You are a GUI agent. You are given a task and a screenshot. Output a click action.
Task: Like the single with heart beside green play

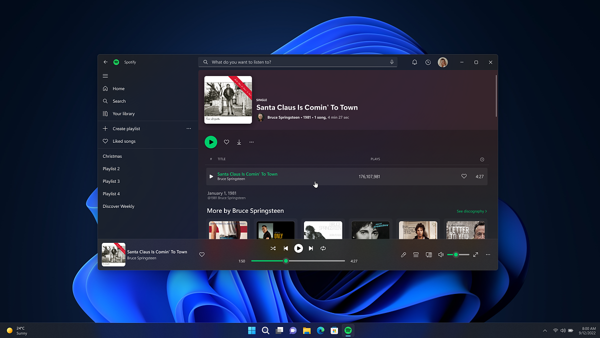[226, 142]
